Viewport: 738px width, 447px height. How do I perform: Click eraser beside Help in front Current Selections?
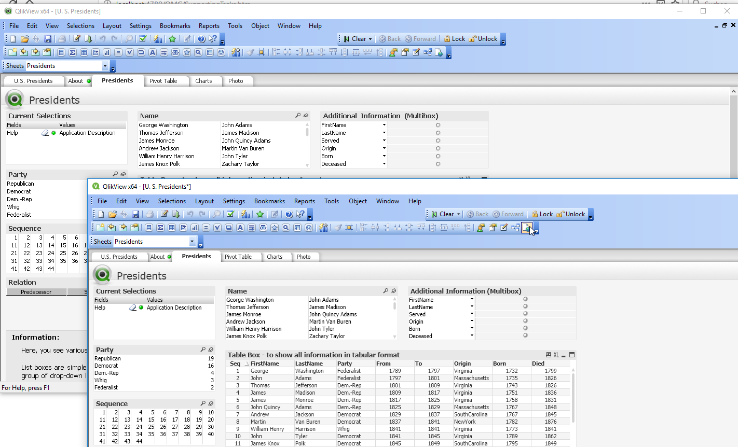[133, 308]
